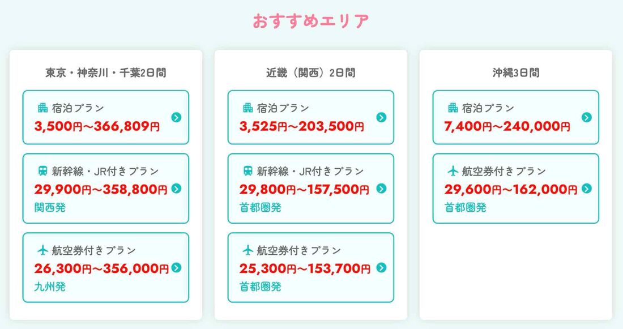Click the hotel icon in the Kinki 宿泊プラン card
Viewport: 623px width, 329px height.
[248, 108]
